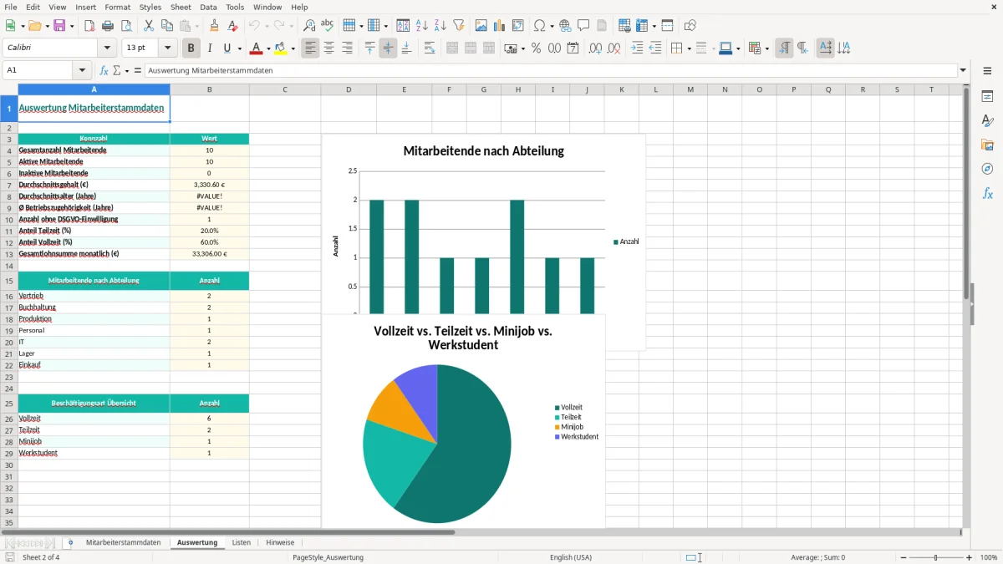Expand the formula bar arrow

click(963, 71)
